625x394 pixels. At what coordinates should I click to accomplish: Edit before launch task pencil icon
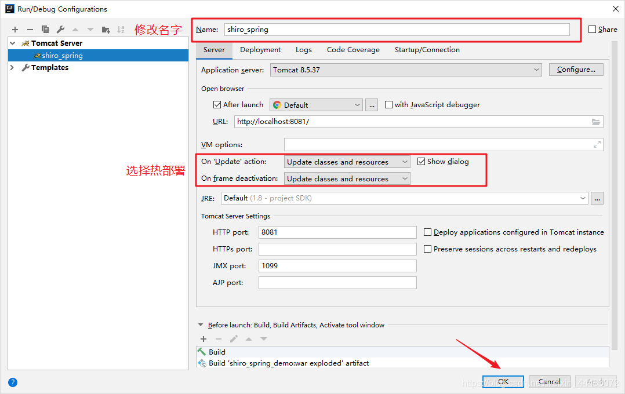234,339
